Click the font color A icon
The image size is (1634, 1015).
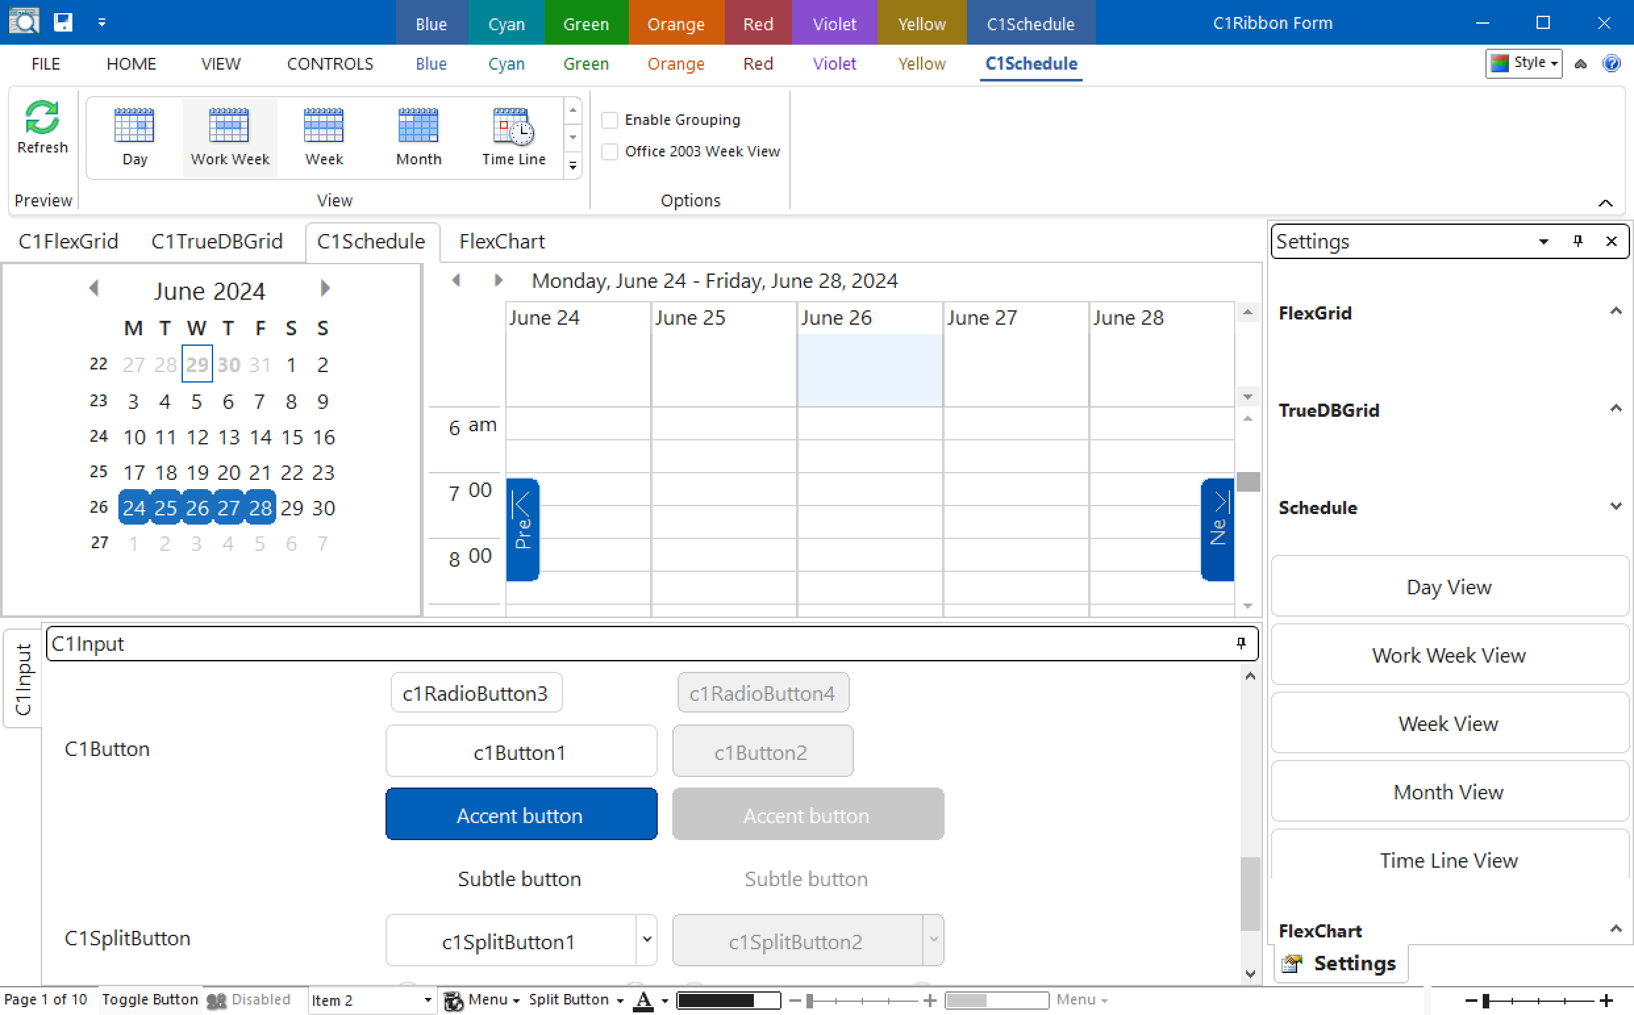tap(643, 1001)
